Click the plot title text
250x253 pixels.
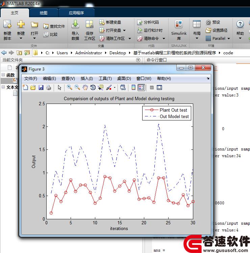pos(119,99)
